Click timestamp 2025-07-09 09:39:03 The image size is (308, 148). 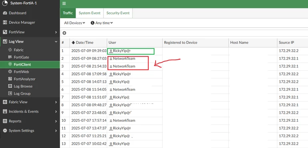coord(89,51)
